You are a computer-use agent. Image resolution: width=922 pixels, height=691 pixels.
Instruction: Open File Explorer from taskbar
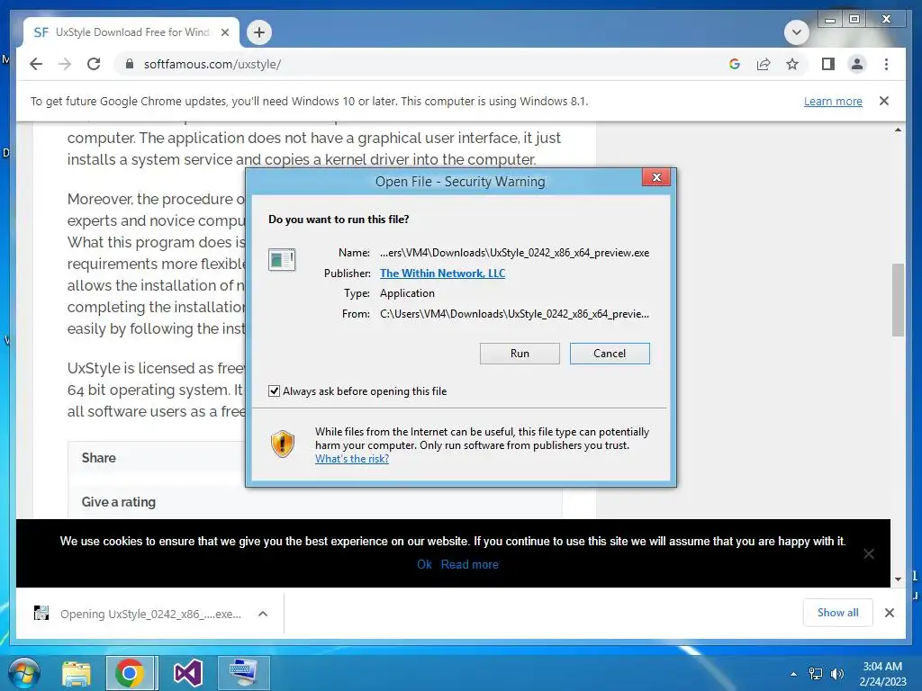77,673
